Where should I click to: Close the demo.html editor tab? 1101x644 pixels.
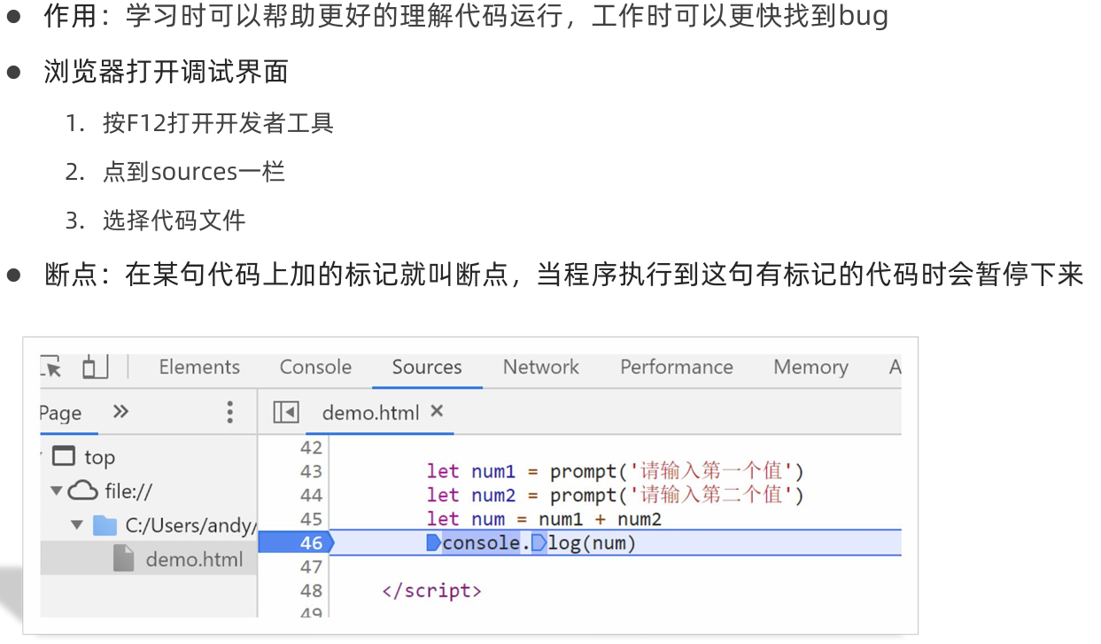pyautogui.click(x=437, y=411)
